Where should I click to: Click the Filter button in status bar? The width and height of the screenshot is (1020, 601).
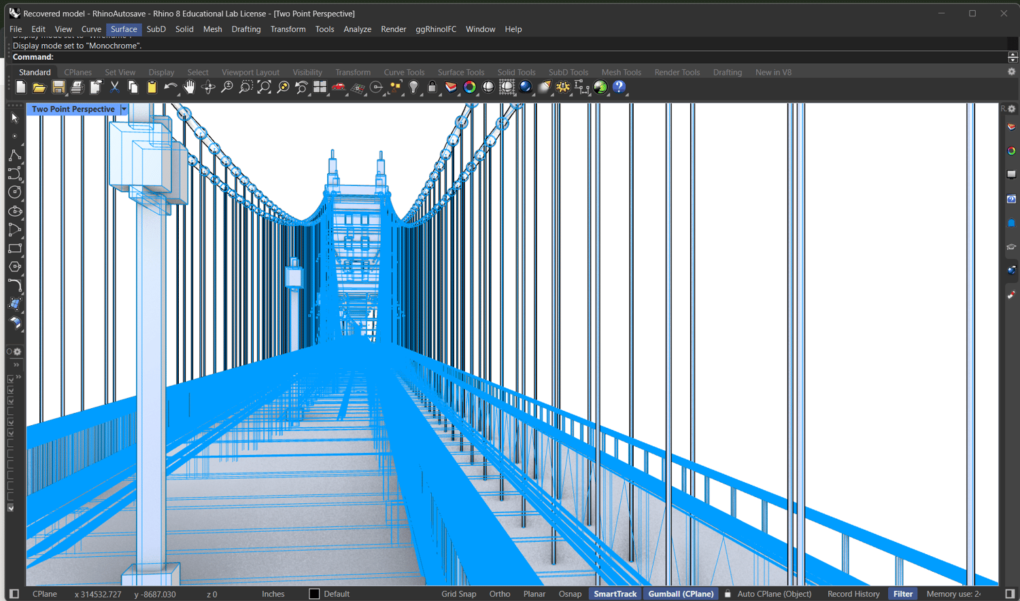tap(902, 594)
